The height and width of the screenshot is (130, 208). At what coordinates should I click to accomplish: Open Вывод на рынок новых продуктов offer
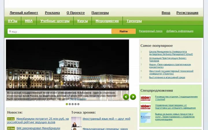coord(175,117)
